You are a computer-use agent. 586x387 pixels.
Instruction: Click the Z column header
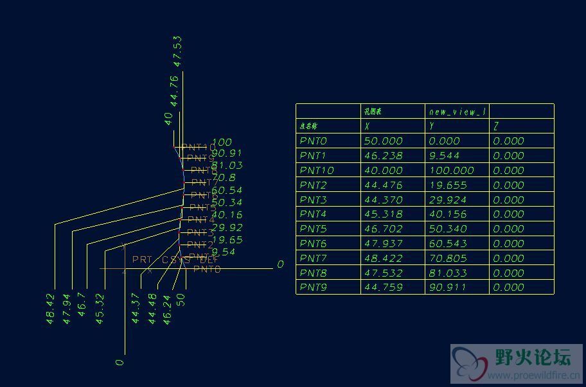[522, 126]
